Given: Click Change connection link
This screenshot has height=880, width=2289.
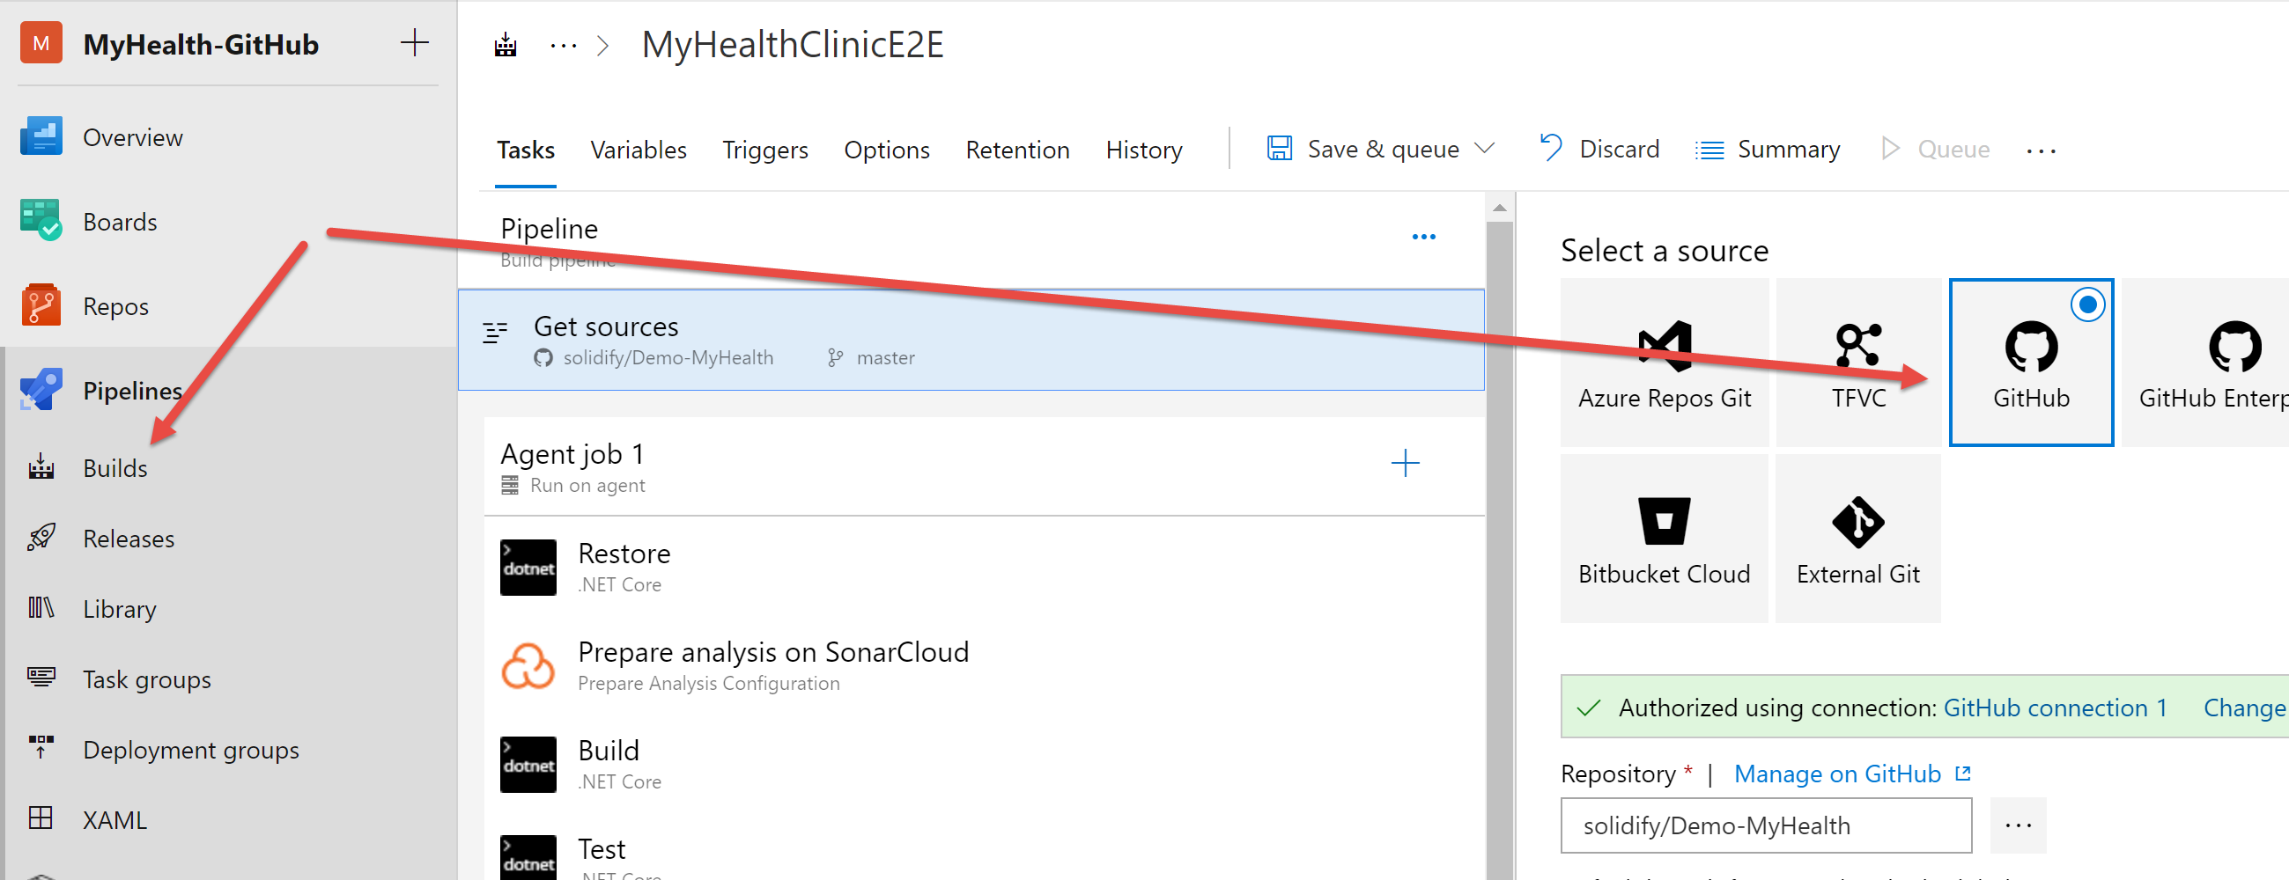Looking at the screenshot, I should point(2243,708).
